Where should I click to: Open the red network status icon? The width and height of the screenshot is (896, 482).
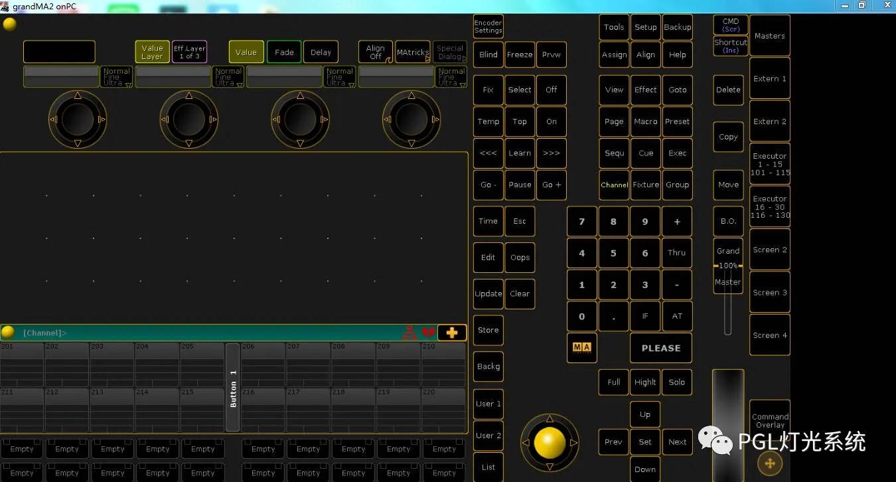pyautogui.click(x=410, y=333)
